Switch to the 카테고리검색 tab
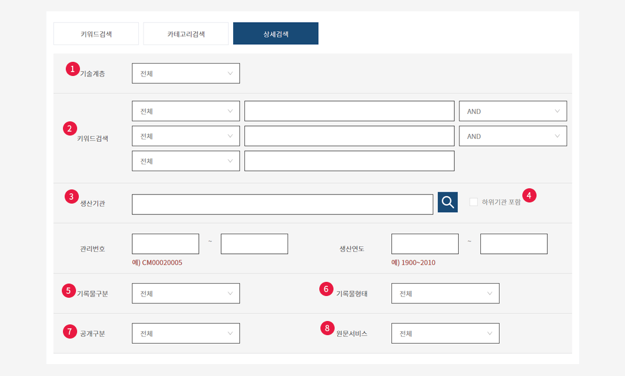The height and width of the screenshot is (376, 625). [x=186, y=34]
